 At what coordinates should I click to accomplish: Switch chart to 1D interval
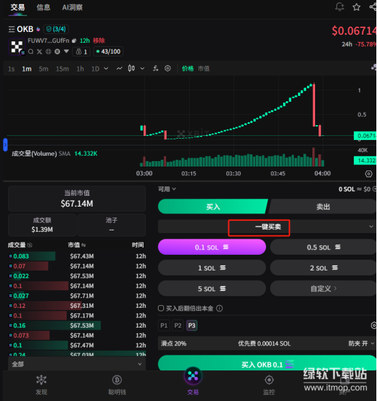coord(95,69)
